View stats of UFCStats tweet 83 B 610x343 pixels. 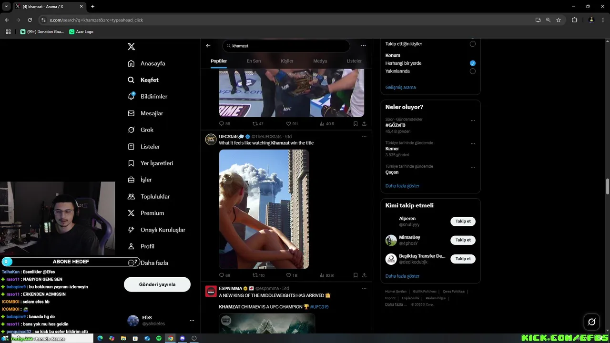[x=326, y=275]
